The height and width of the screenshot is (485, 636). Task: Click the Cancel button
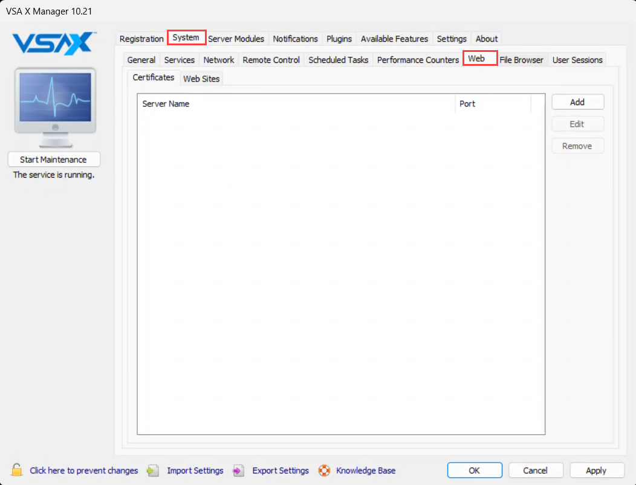tap(536, 471)
